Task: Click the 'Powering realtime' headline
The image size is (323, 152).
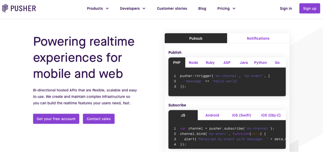Action: 84,58
